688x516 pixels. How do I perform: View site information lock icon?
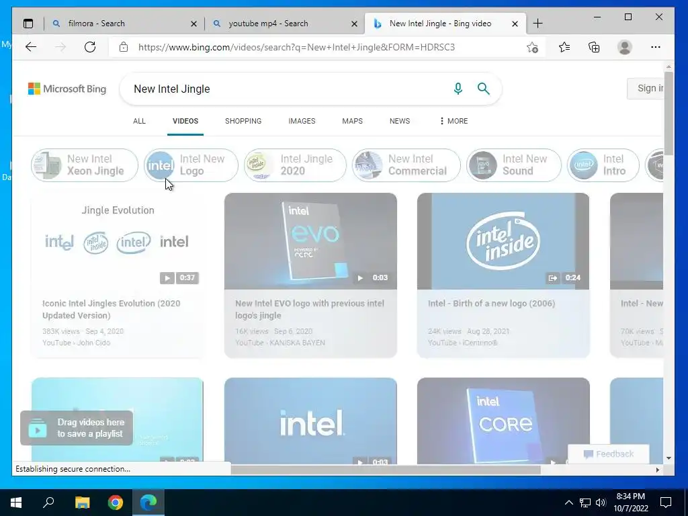(124, 47)
